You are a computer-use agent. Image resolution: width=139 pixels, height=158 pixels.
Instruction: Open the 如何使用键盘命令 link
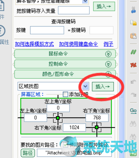point(78,44)
